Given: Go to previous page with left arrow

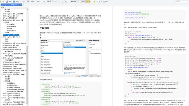Looking at the screenshot, I should coord(24,1).
